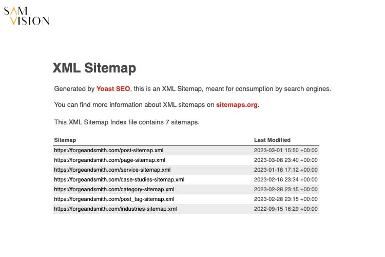Image resolution: width=385 pixels, height=257 pixels.
Task: Click the post_tag-sitemap last modified date
Action: (286, 199)
